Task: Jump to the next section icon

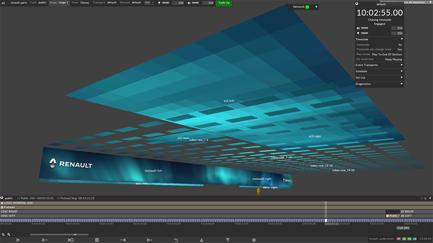Action: (x=149, y=240)
